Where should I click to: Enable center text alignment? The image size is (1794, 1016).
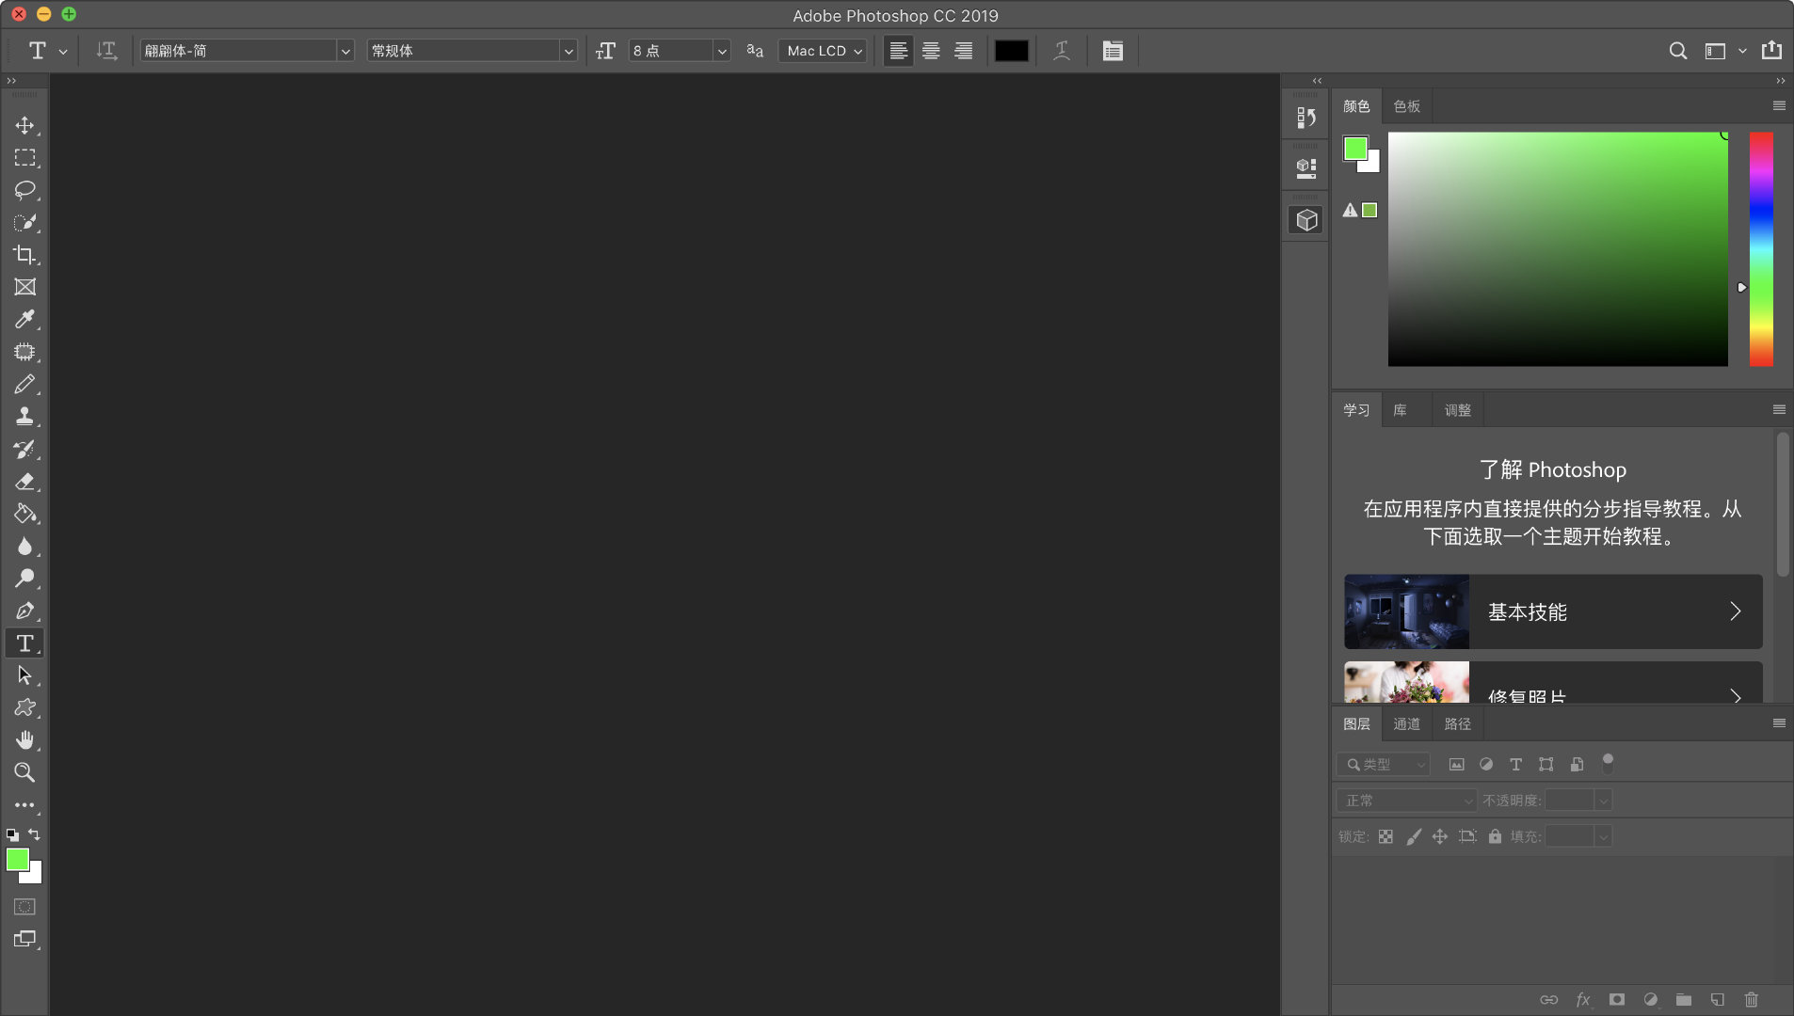(x=931, y=51)
